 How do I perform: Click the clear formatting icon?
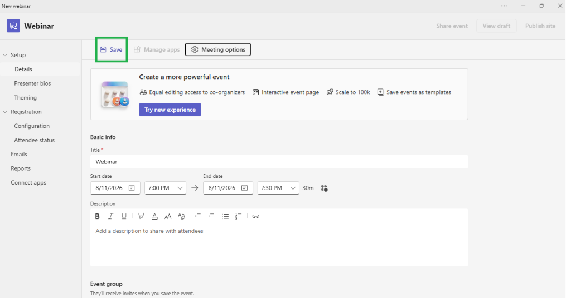coord(181,216)
